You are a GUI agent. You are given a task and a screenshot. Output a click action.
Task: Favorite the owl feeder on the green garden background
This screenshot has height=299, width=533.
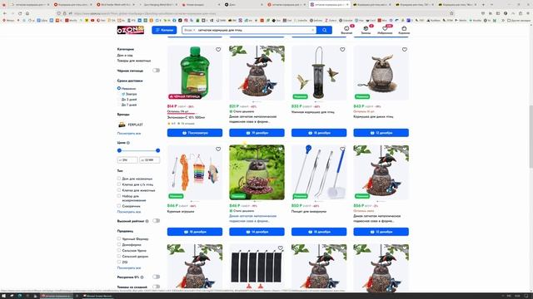coord(281,149)
